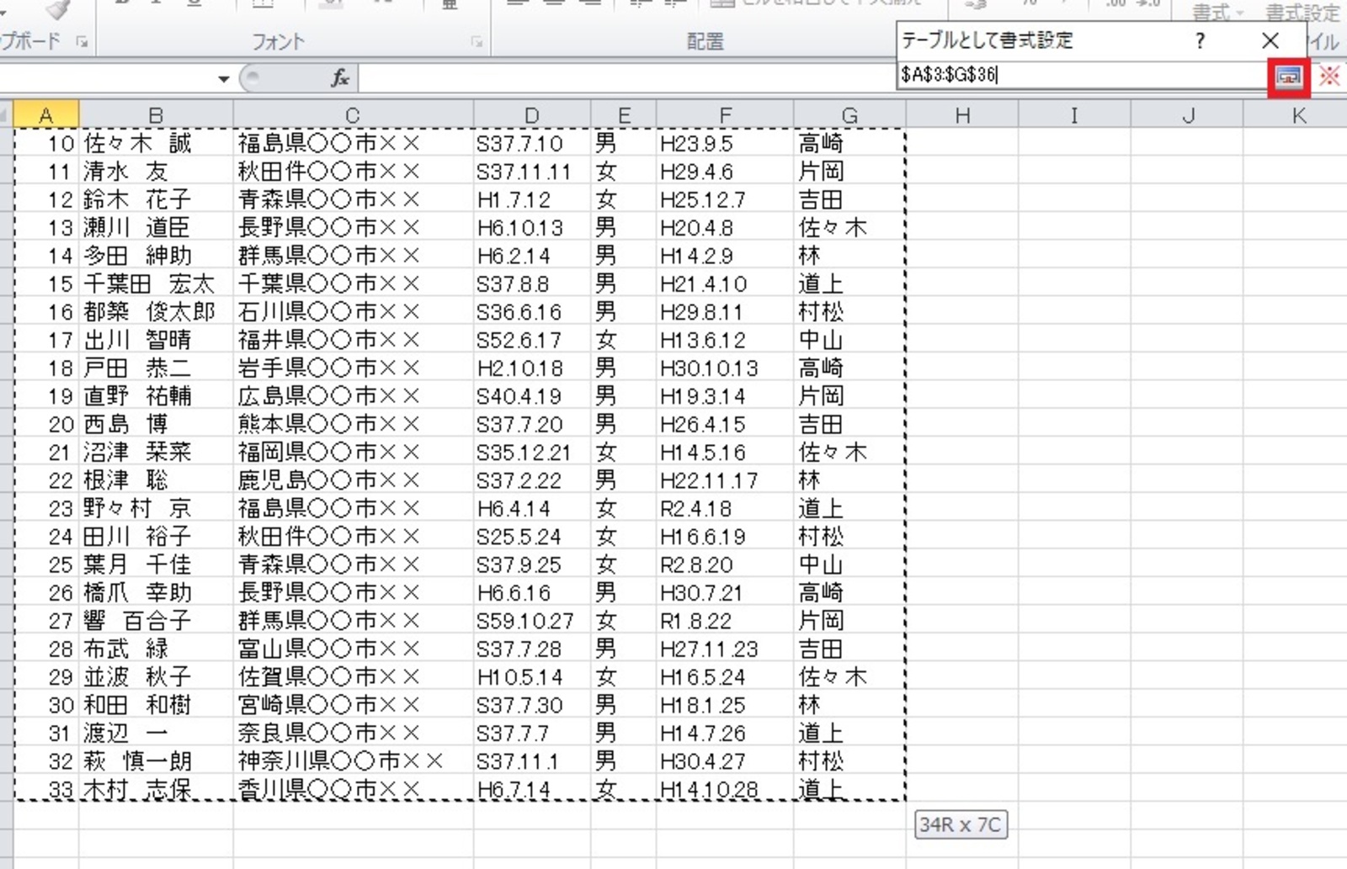Select the cell with name 清水 友
Image resolution: width=1347 pixels, height=869 pixels.
[x=156, y=172]
